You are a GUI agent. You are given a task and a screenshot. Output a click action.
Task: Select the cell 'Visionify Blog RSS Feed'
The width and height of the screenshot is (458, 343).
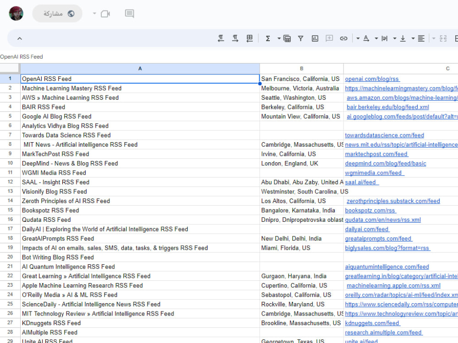click(140, 192)
